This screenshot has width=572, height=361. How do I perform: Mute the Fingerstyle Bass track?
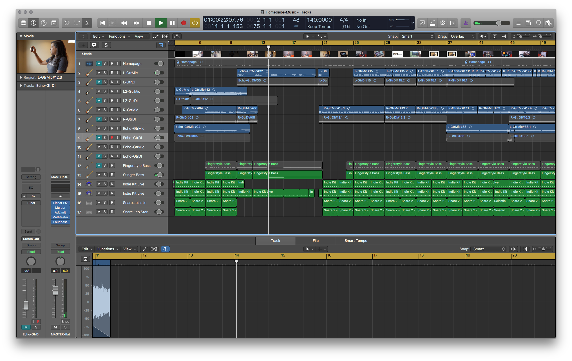tap(99, 165)
